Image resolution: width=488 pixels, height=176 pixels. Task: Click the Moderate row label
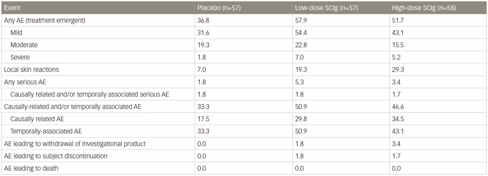[24, 45]
